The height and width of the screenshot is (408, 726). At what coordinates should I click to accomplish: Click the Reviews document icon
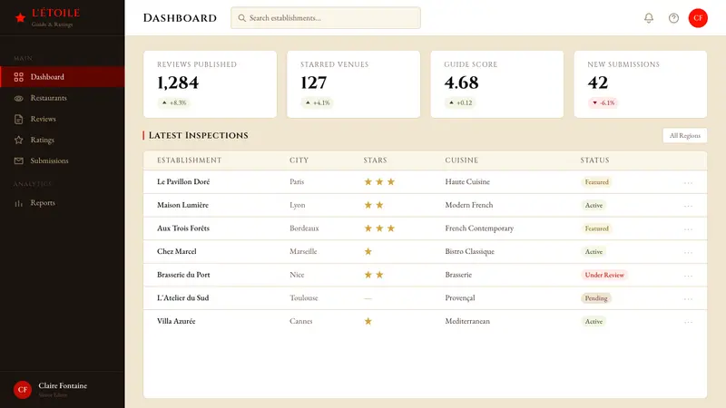pos(18,120)
